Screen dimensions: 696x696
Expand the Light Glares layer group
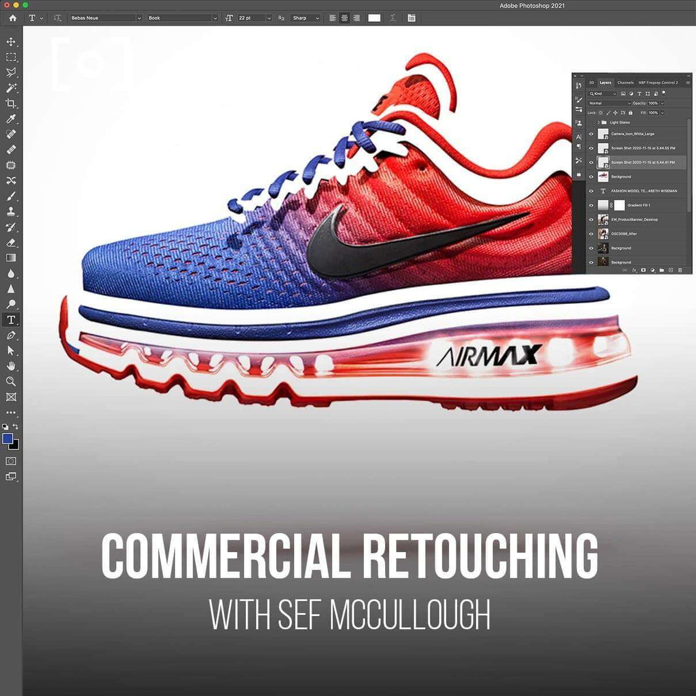coord(599,122)
